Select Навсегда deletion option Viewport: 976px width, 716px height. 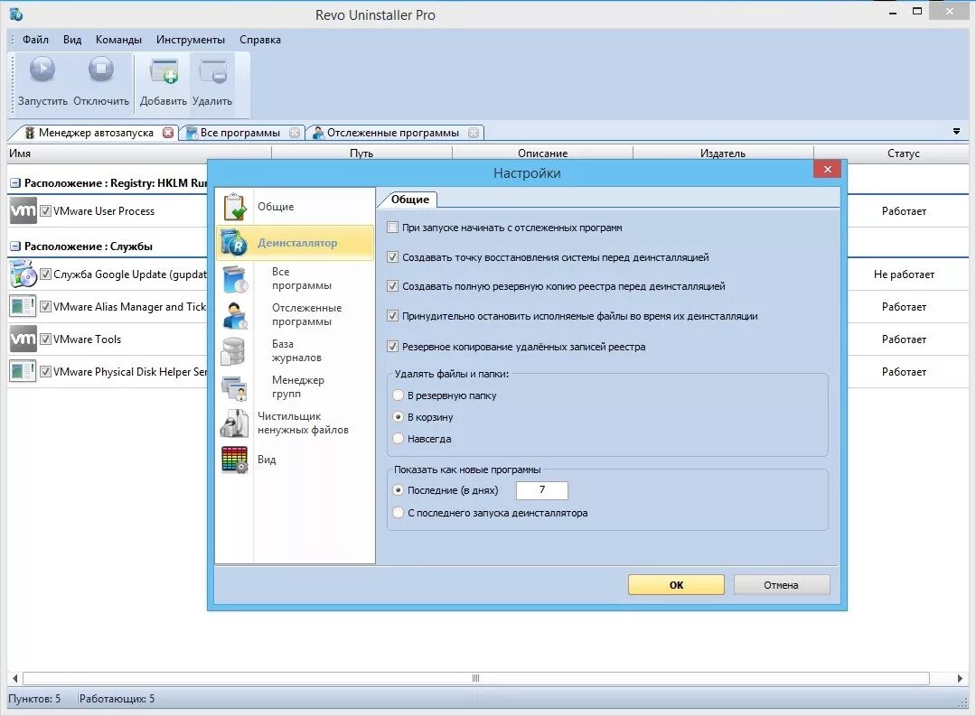[x=399, y=439]
